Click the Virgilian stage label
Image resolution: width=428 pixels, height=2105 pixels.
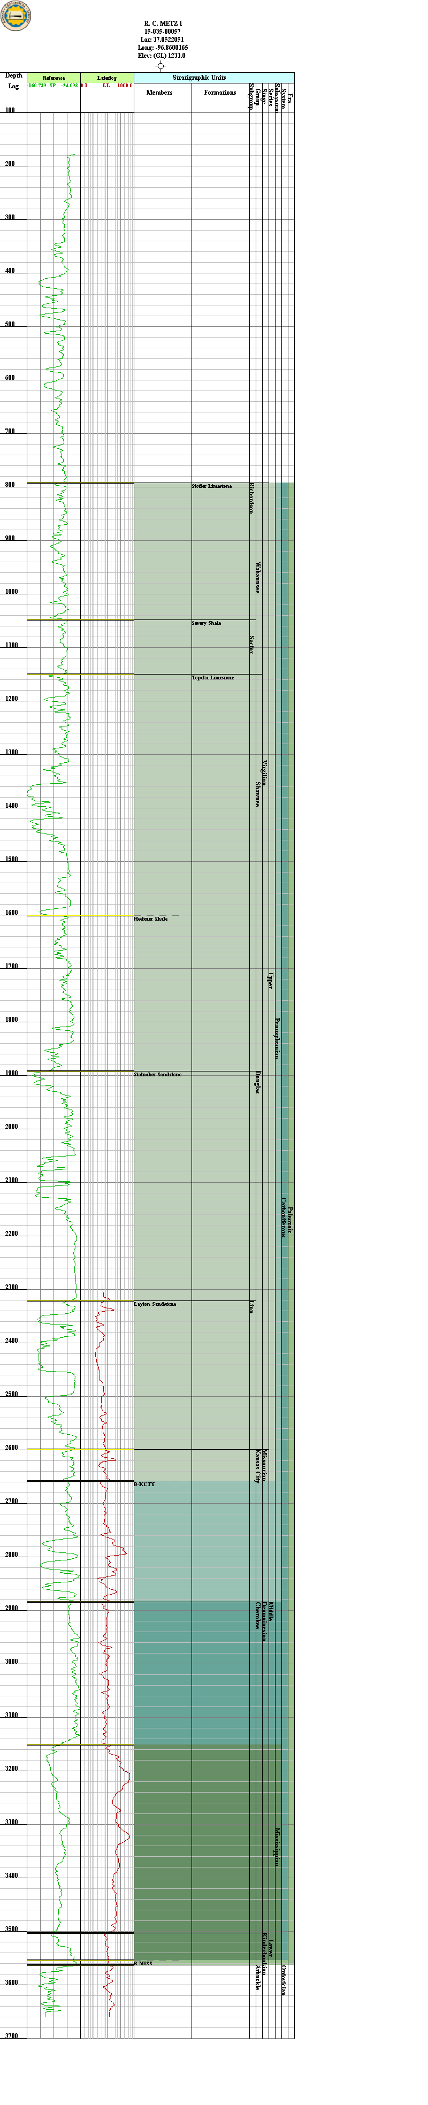264,773
